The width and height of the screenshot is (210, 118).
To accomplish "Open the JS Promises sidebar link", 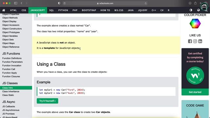I will click(x=8, y=114).
